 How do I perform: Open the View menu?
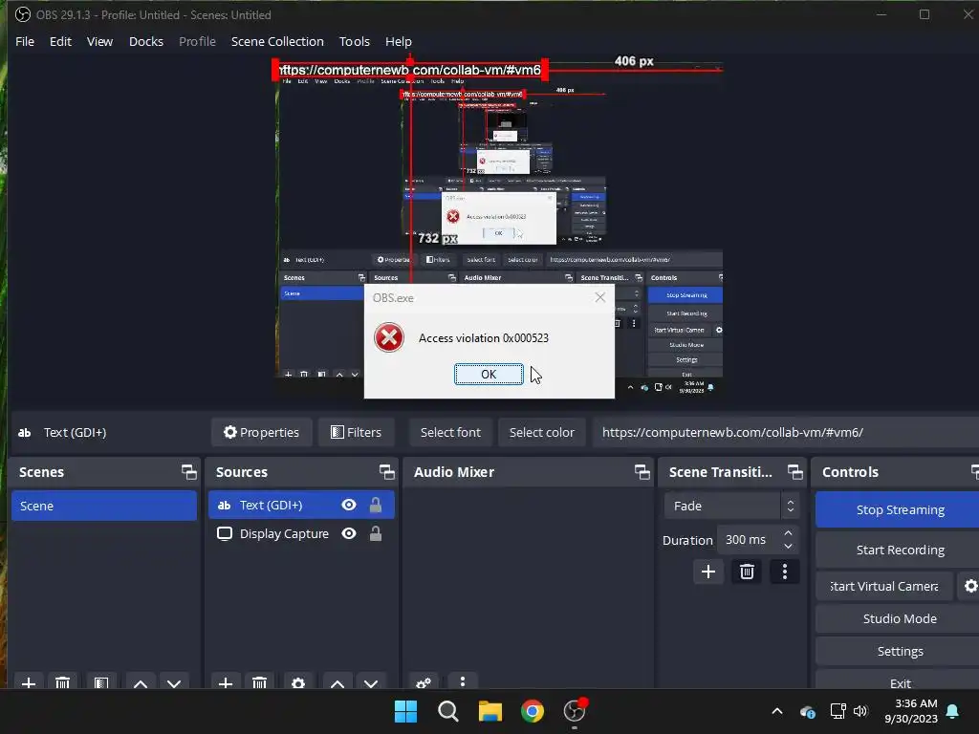[99, 41]
